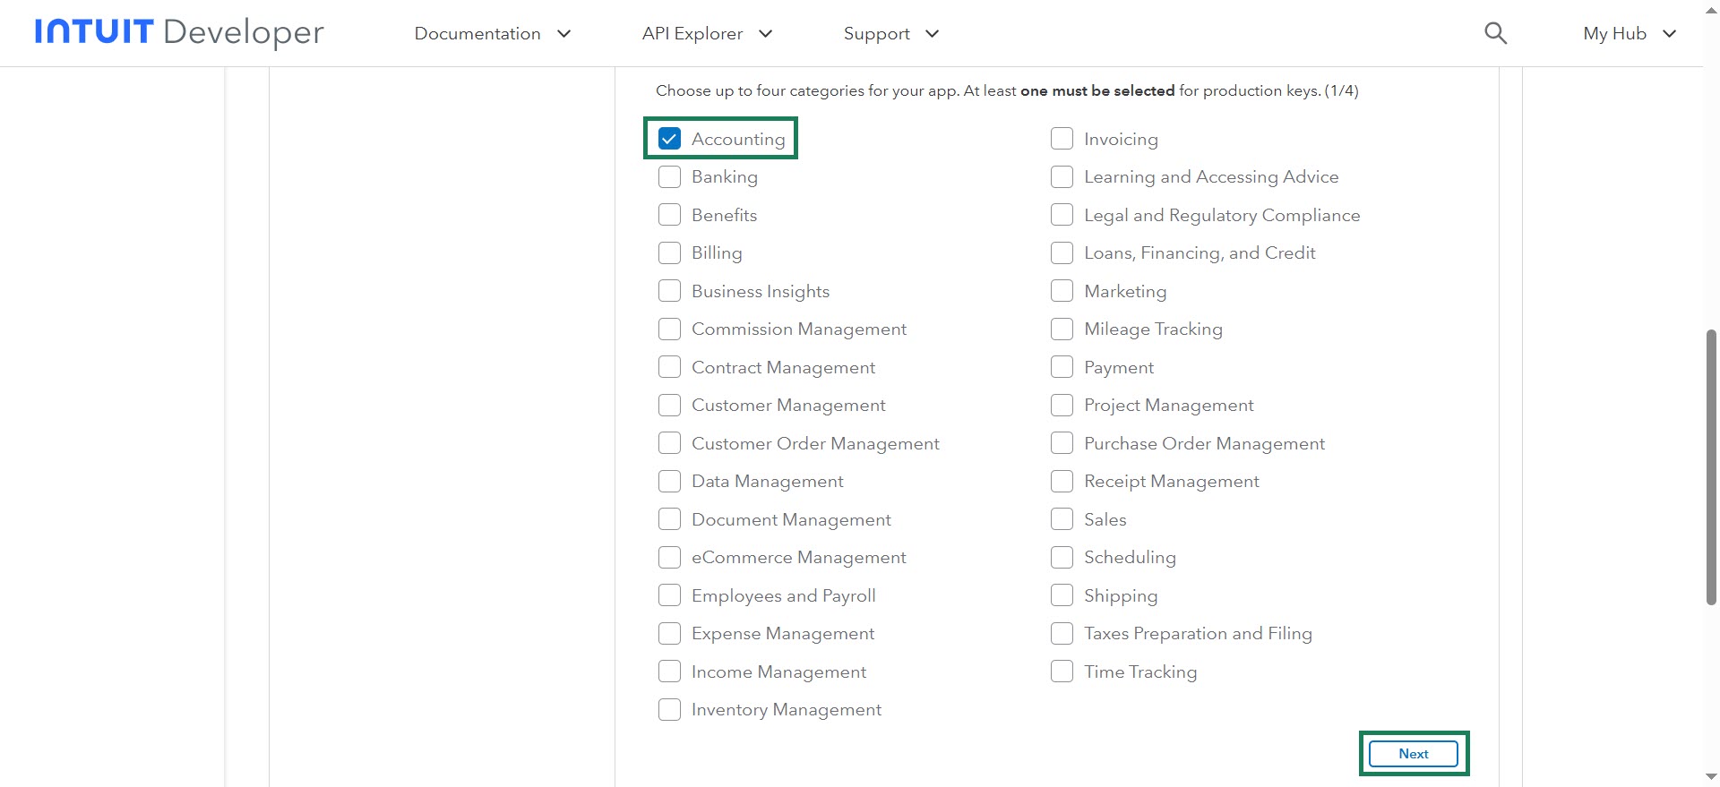Click the scrollbar down arrow

pyautogui.click(x=1711, y=777)
